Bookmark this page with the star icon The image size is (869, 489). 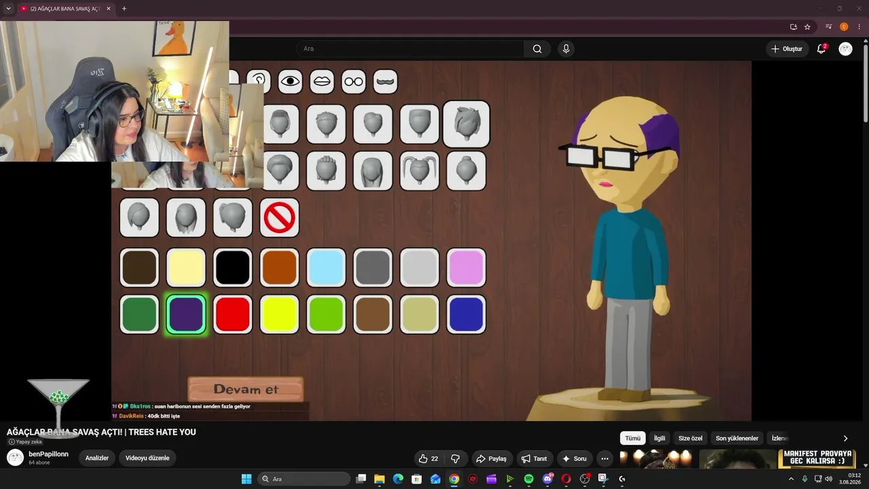(807, 27)
